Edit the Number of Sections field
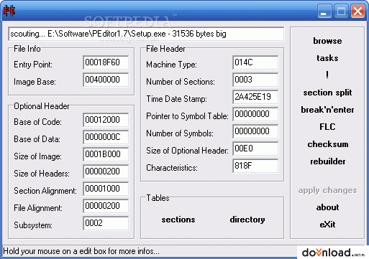This screenshot has height=259, width=369. coord(255,80)
